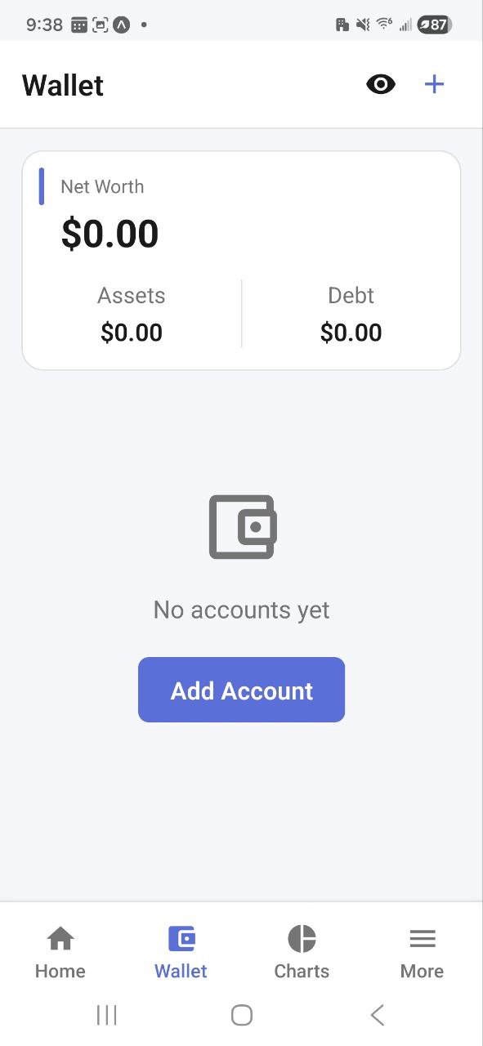The height and width of the screenshot is (1046, 483).
Task: Switch to the Charts tab
Action: click(302, 952)
